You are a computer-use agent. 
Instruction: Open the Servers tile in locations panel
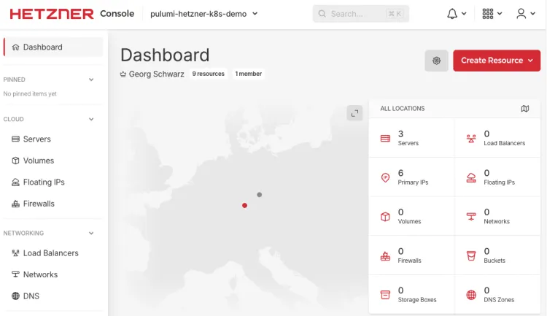(411, 138)
